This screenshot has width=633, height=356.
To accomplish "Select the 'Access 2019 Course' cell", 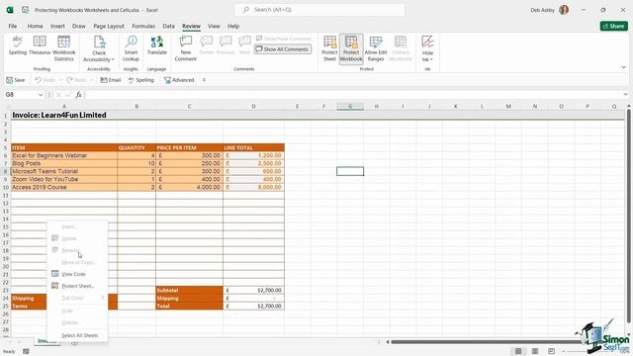I will pos(64,187).
